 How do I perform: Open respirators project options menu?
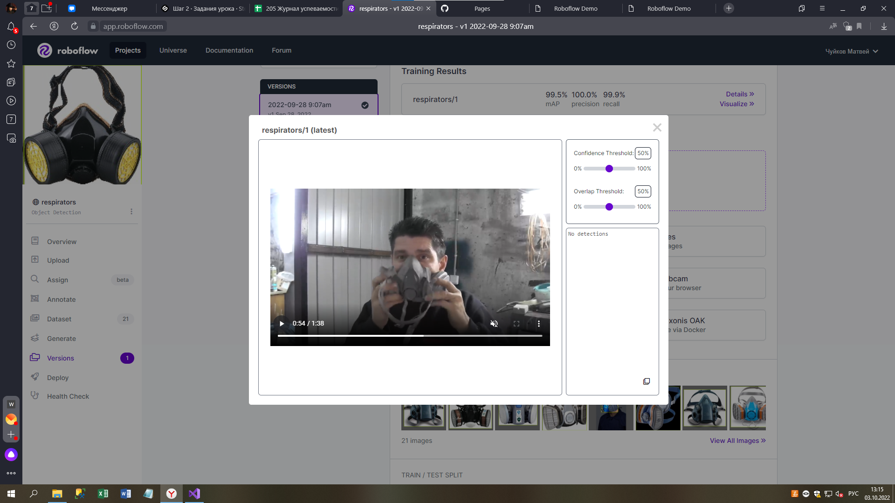131,211
